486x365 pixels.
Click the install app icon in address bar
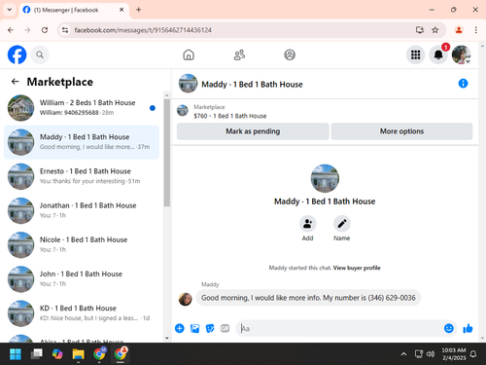click(x=420, y=30)
